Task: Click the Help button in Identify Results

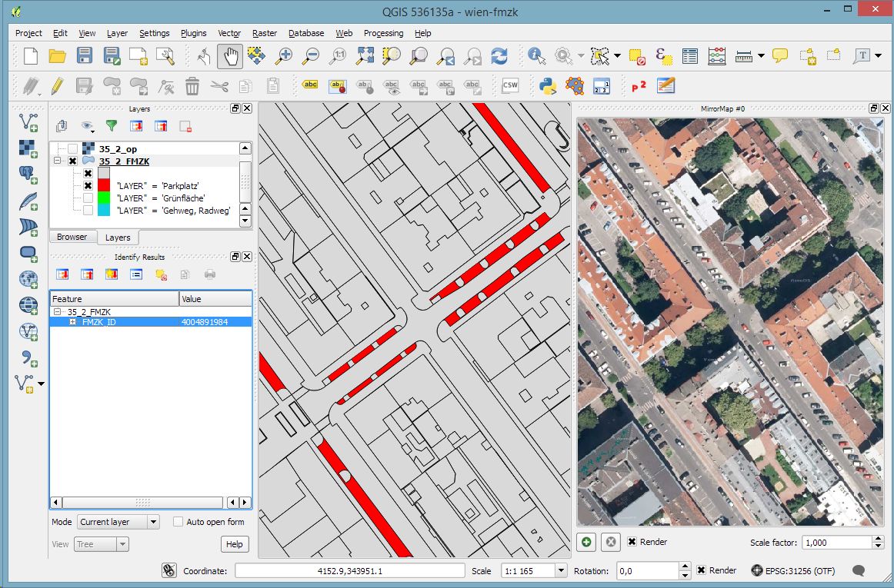Action: tap(235, 544)
